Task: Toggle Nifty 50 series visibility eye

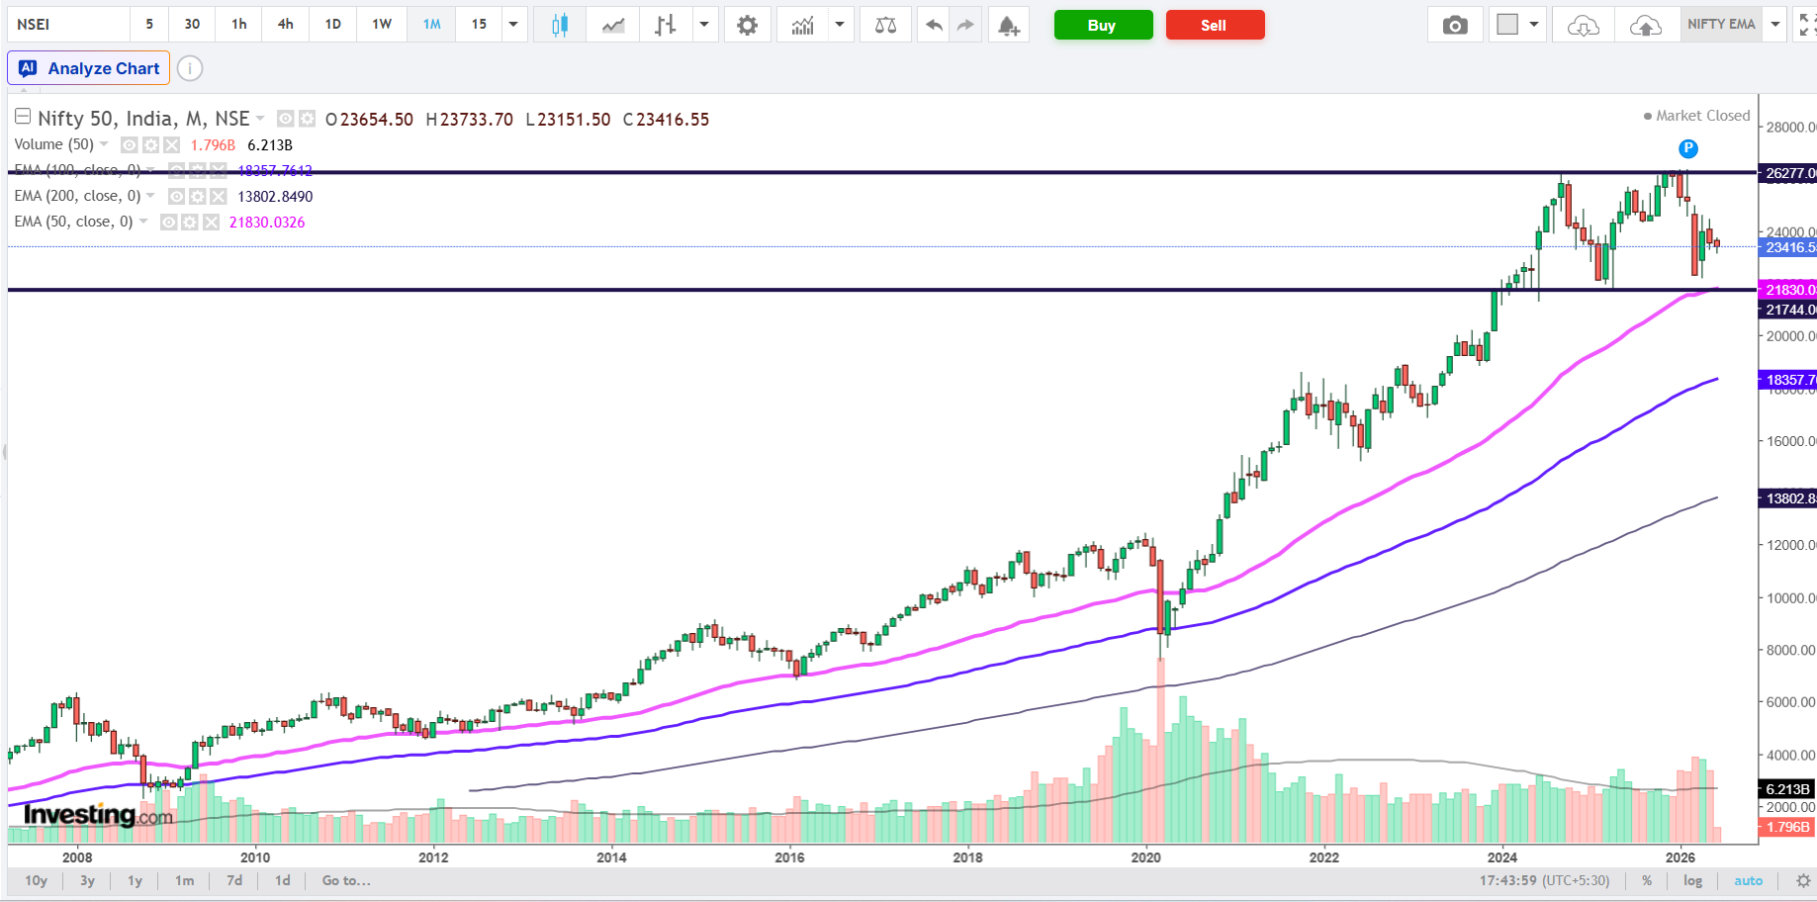Action: click(x=285, y=119)
